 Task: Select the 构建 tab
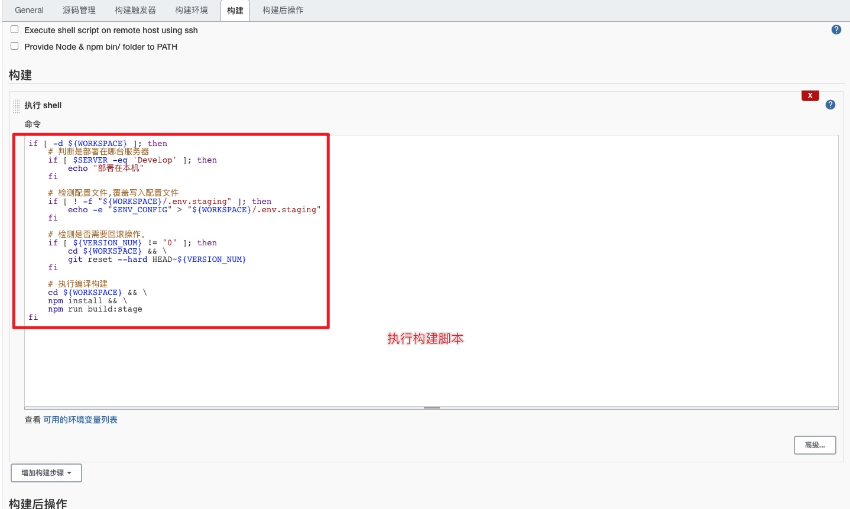pos(235,11)
